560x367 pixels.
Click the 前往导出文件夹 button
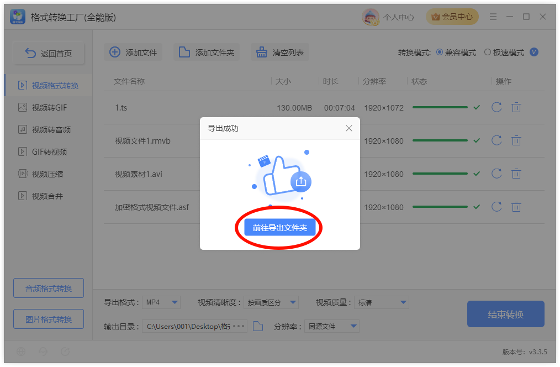[279, 228]
